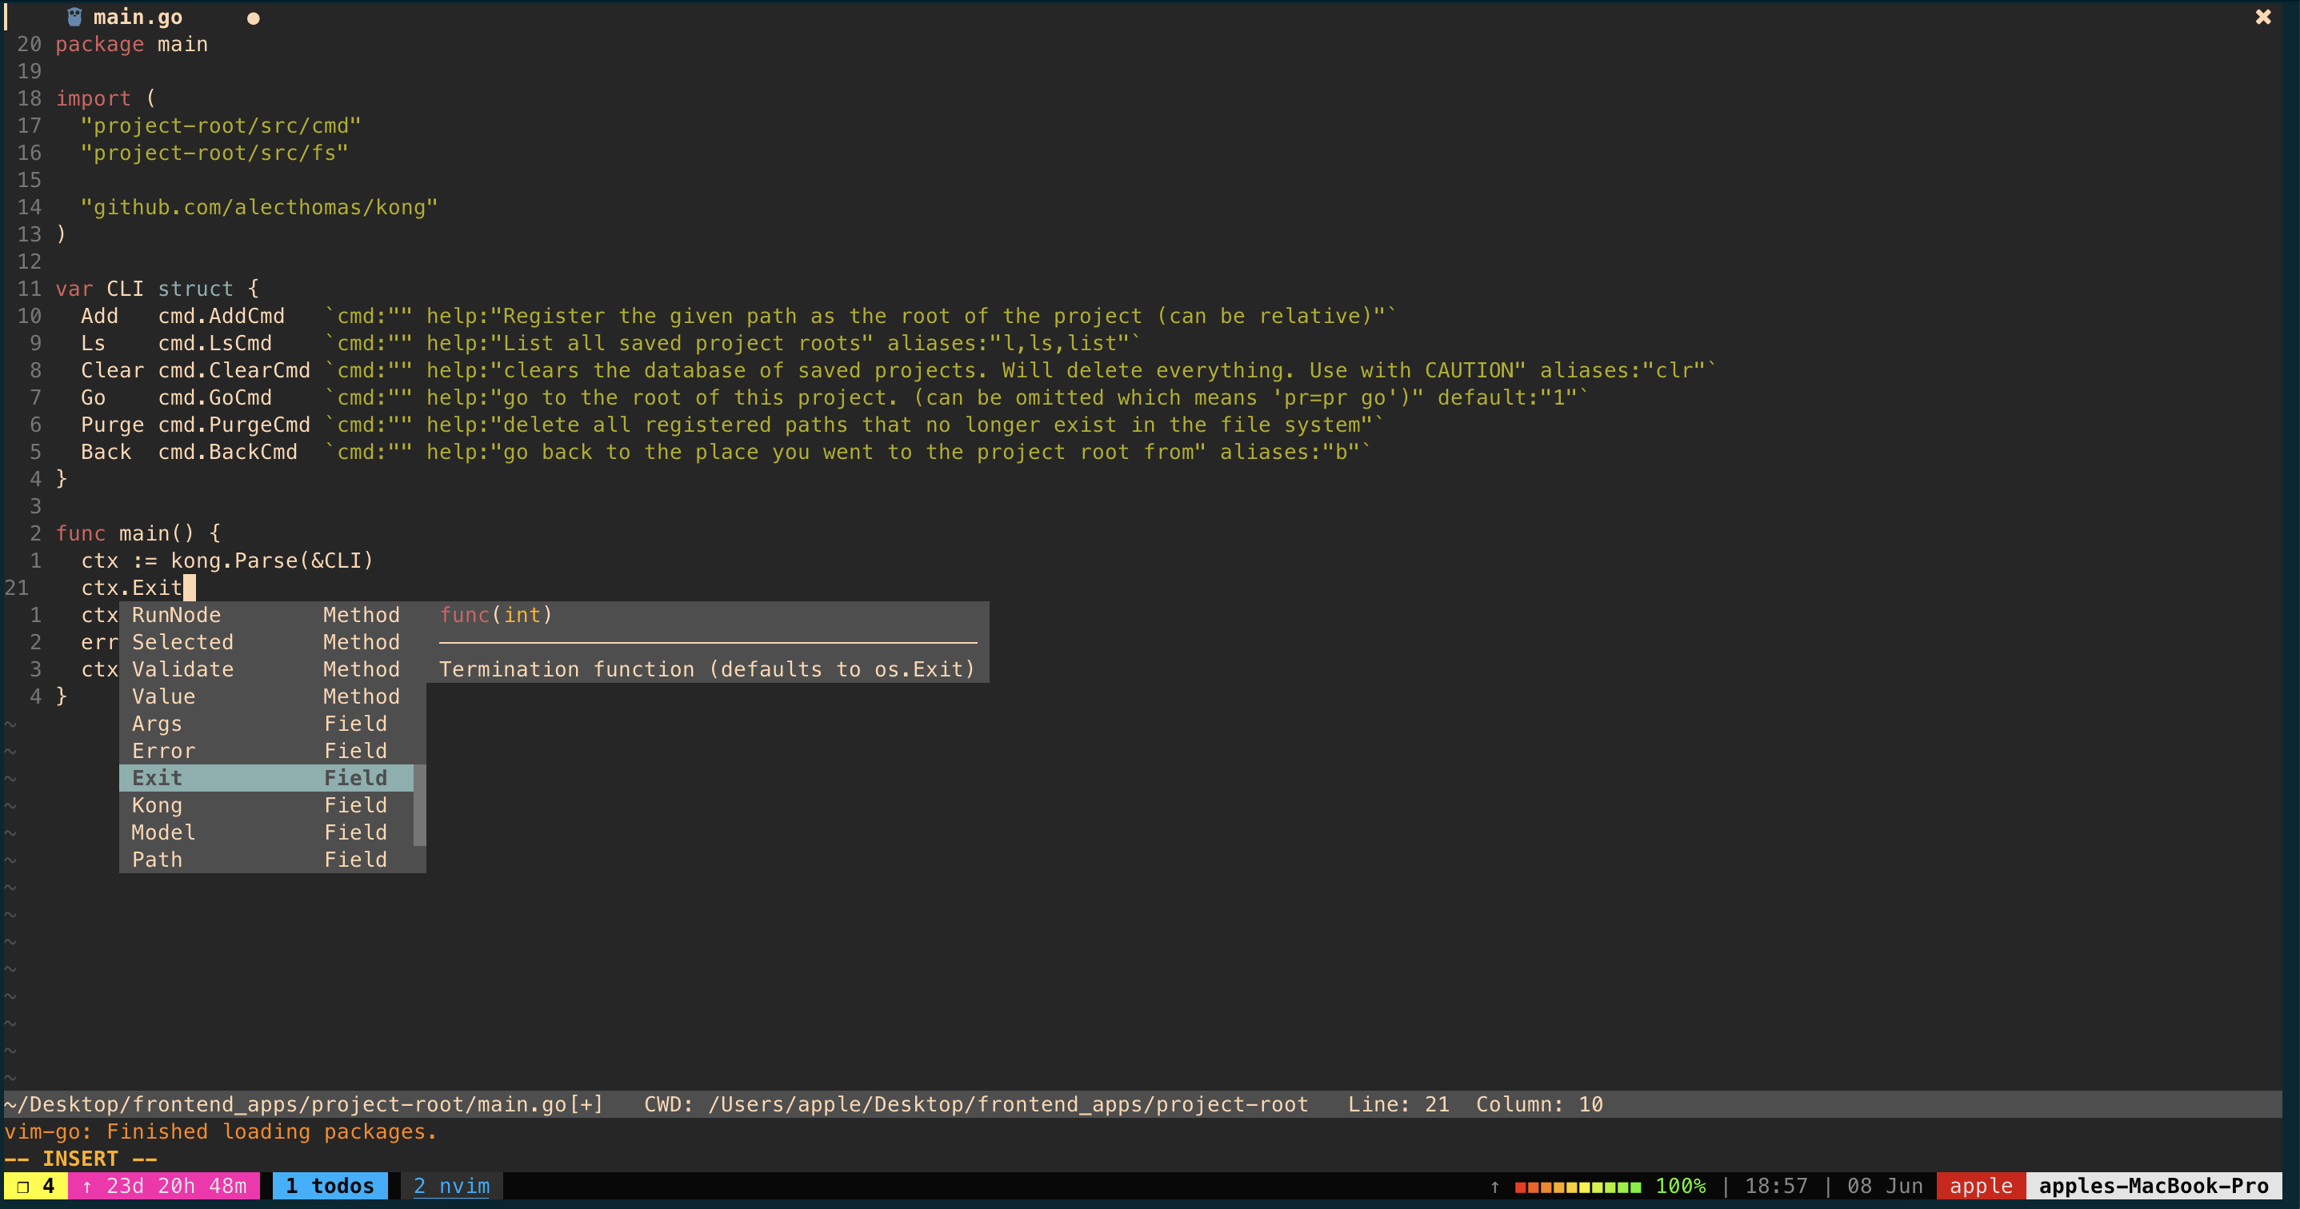Select Kong field in completion list
This screenshot has width=2300, height=1209.
(157, 805)
